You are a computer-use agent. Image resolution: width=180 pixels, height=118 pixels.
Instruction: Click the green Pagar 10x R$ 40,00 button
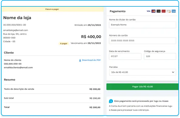(x=142, y=86)
